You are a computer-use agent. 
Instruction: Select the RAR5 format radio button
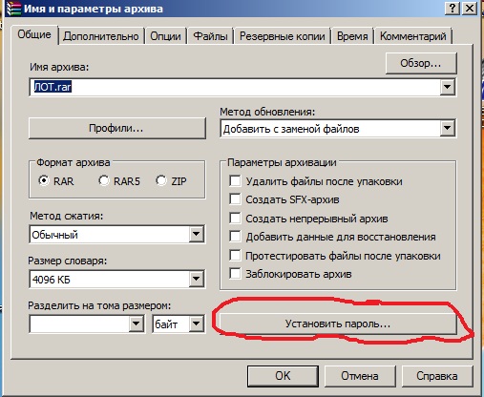click(x=104, y=180)
